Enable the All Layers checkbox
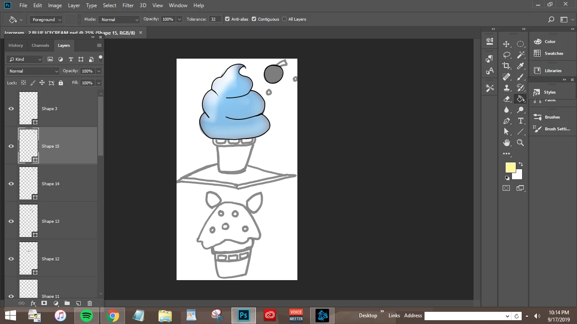The height and width of the screenshot is (324, 577). pyautogui.click(x=284, y=19)
